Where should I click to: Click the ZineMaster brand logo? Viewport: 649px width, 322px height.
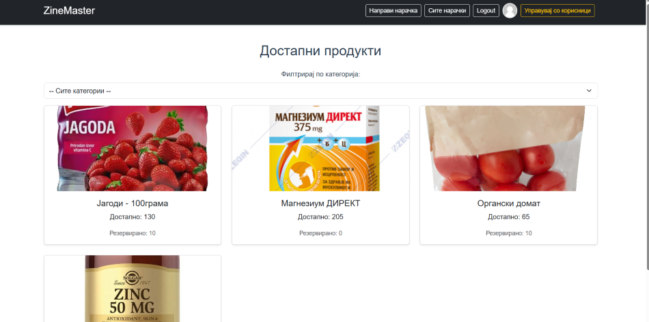pos(69,11)
